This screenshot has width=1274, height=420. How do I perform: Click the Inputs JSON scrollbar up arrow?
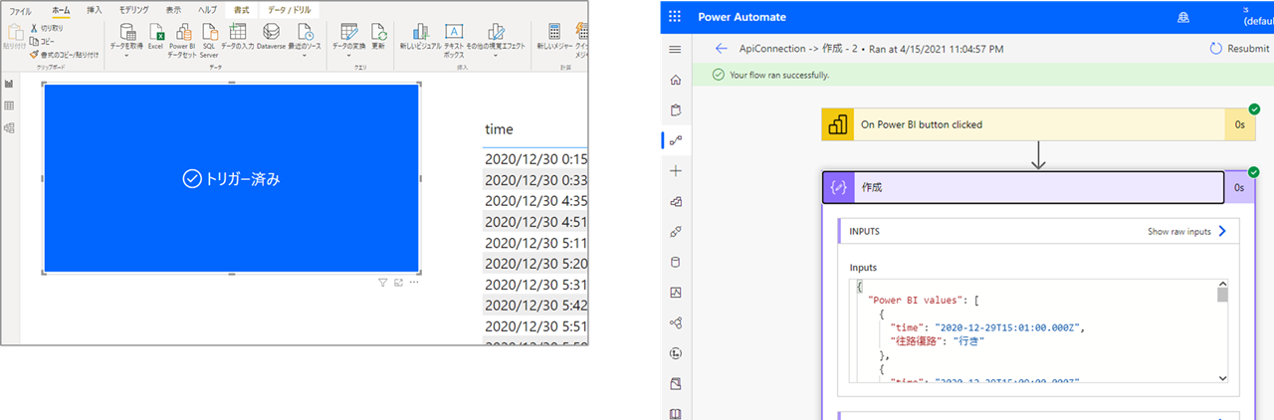coord(1222,284)
